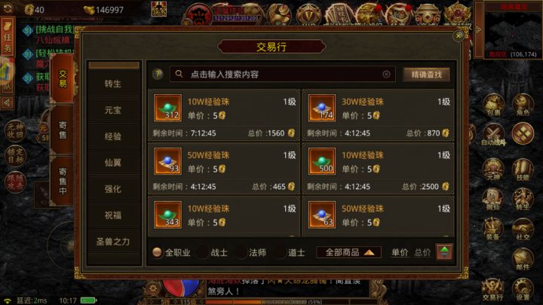Click the question mark help icon
Screen dimensions: 543x305
tap(158, 74)
